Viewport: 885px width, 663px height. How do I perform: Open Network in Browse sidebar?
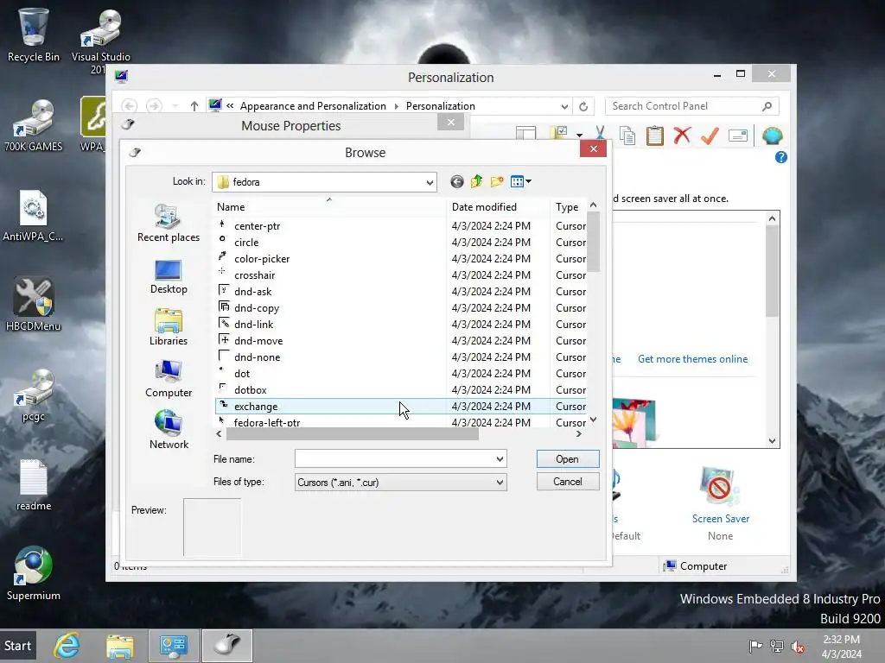click(x=169, y=430)
